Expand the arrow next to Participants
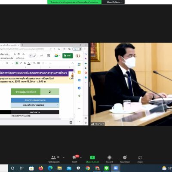This screenshot has height=172, width=172. point(64,157)
